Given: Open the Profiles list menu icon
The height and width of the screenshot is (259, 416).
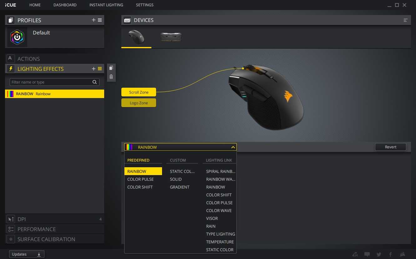Looking at the screenshot, I should [100, 20].
